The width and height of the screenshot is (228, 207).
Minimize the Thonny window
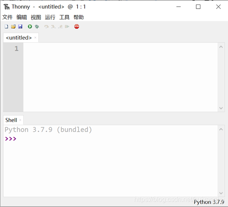click(179, 7)
